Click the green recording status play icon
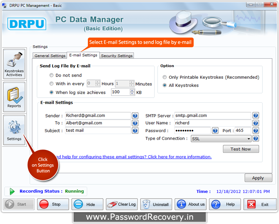The height and width of the screenshot is (224, 279). pos(12,191)
